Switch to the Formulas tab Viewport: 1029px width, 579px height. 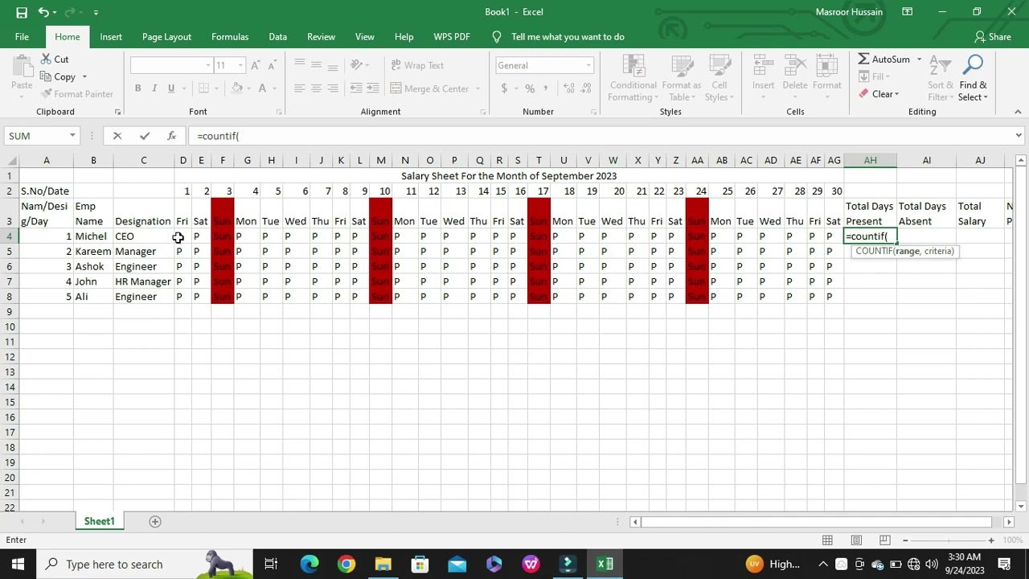coord(230,37)
